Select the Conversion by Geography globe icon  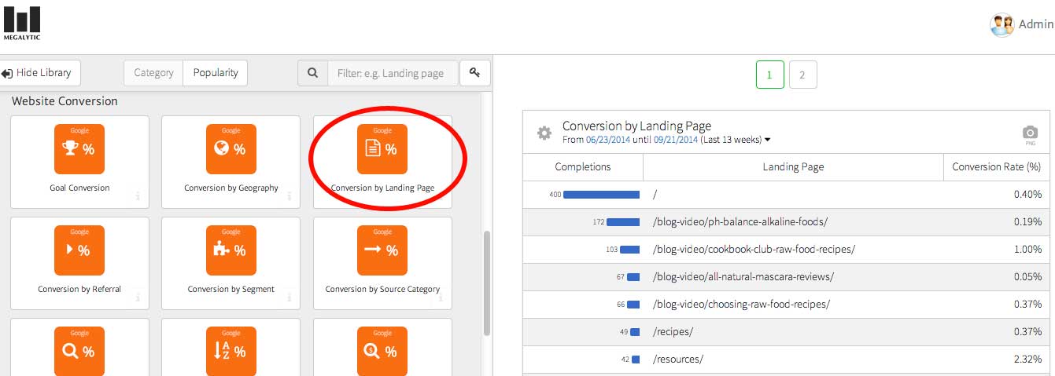[x=231, y=149]
